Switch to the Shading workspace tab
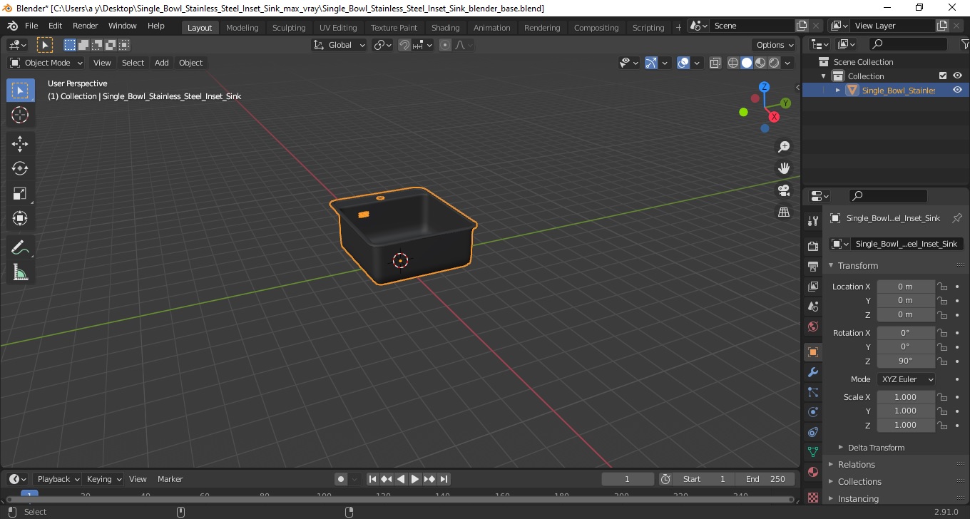 445,27
